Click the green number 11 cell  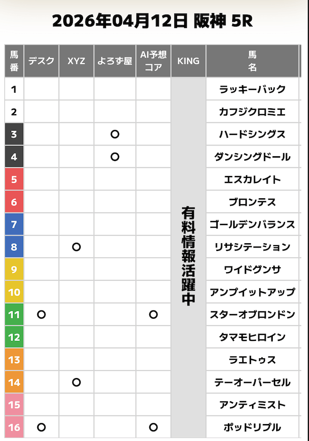[x=14, y=315]
